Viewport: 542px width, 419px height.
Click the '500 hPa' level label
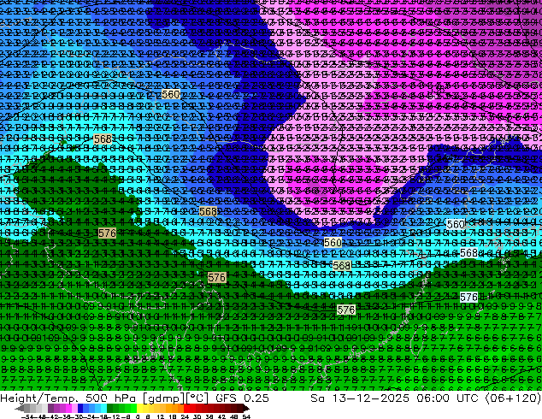click(112, 398)
